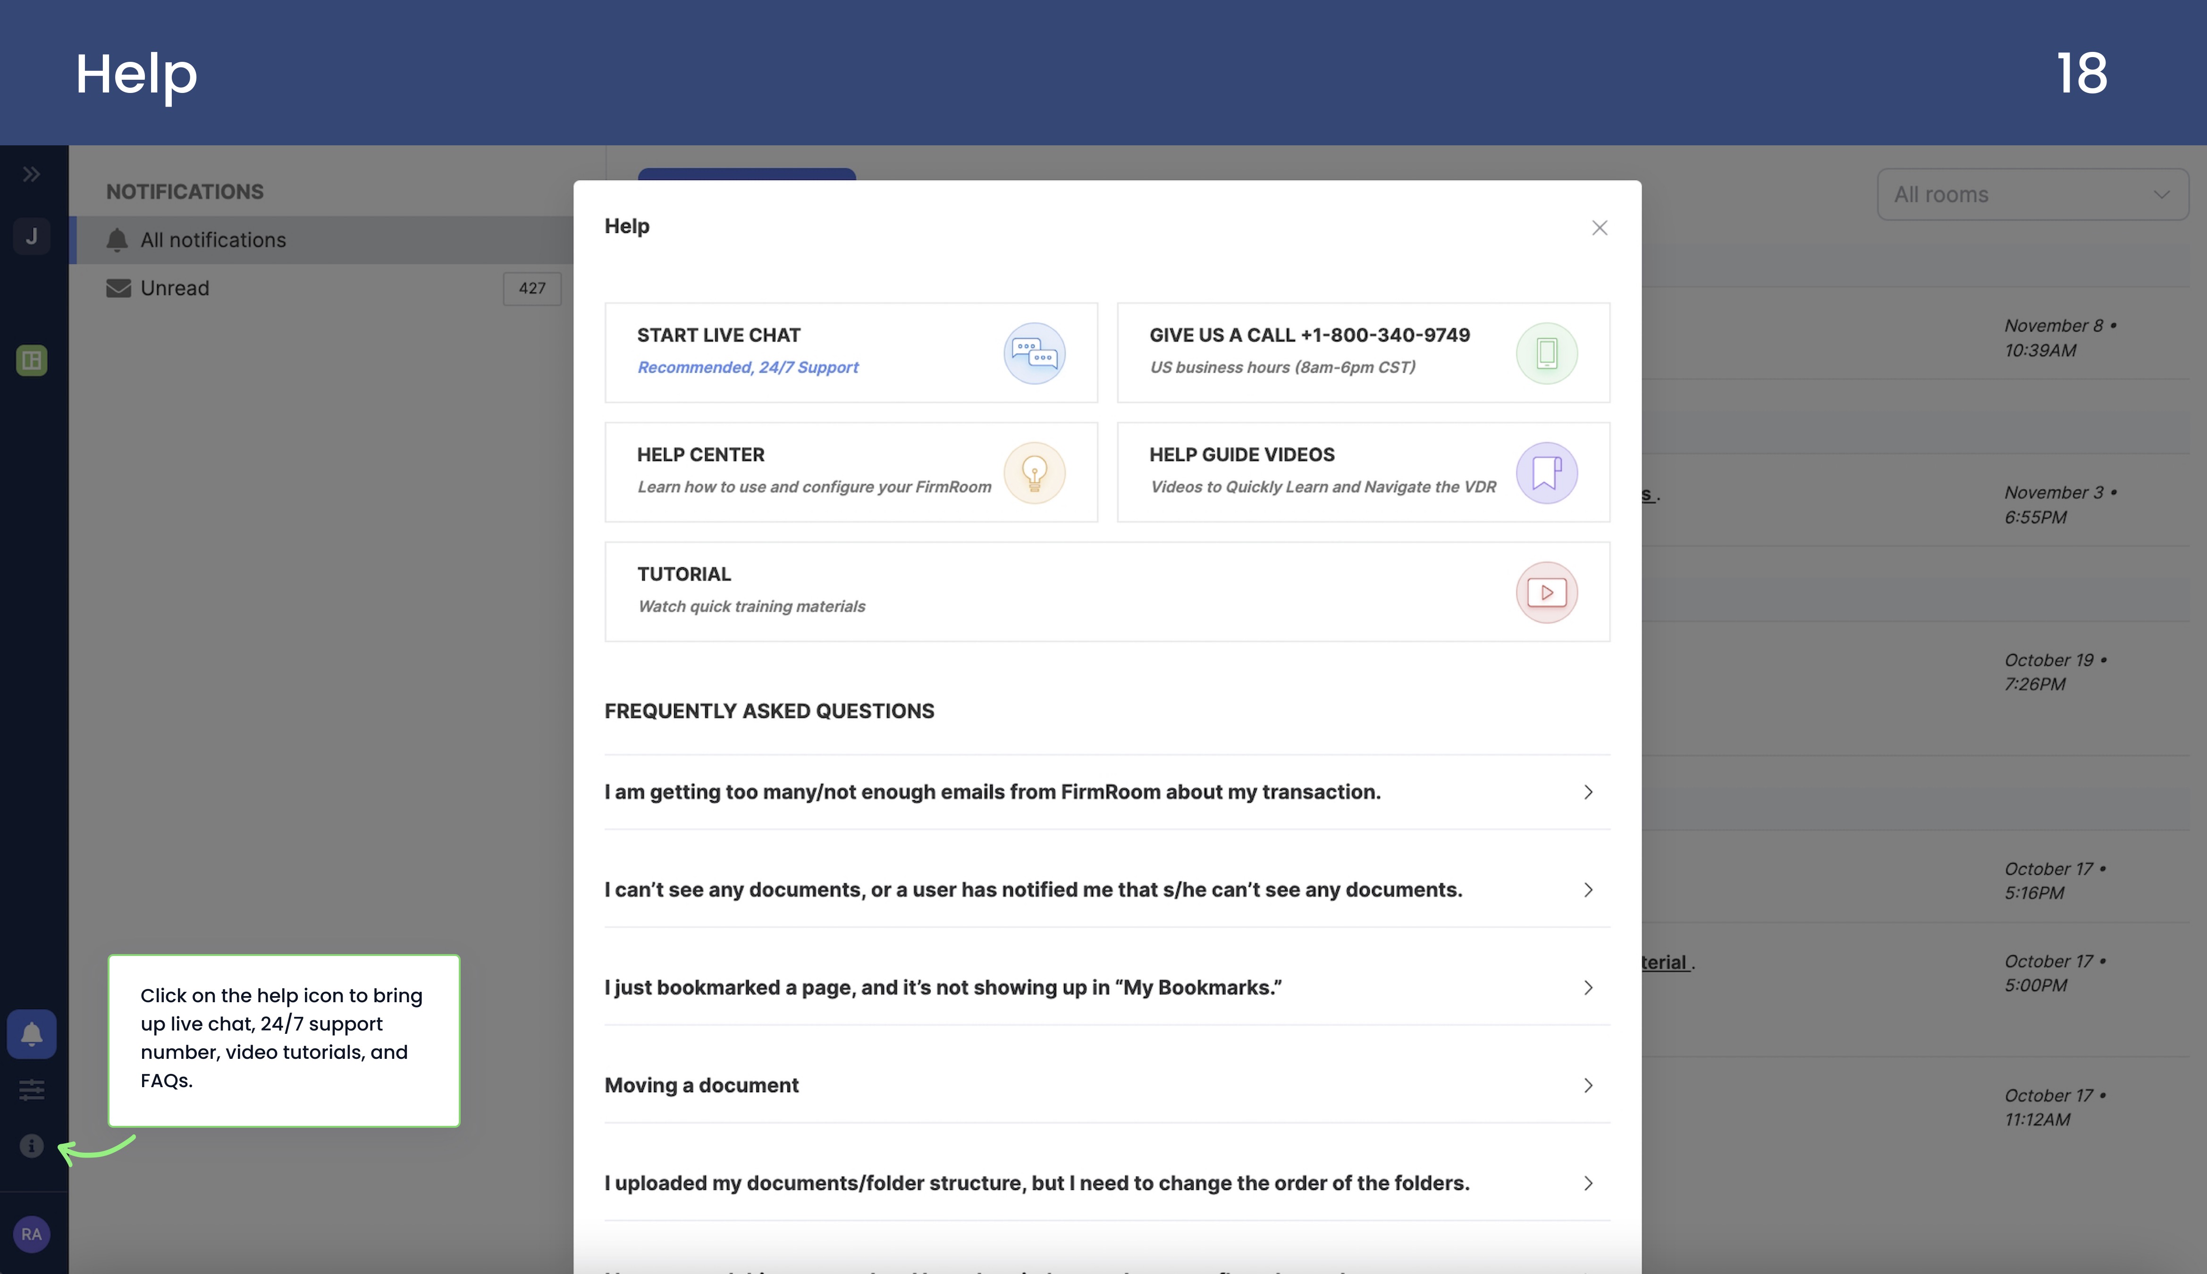The width and height of the screenshot is (2207, 1274).
Task: Click the lightbulb Help Center icon
Action: click(1035, 472)
